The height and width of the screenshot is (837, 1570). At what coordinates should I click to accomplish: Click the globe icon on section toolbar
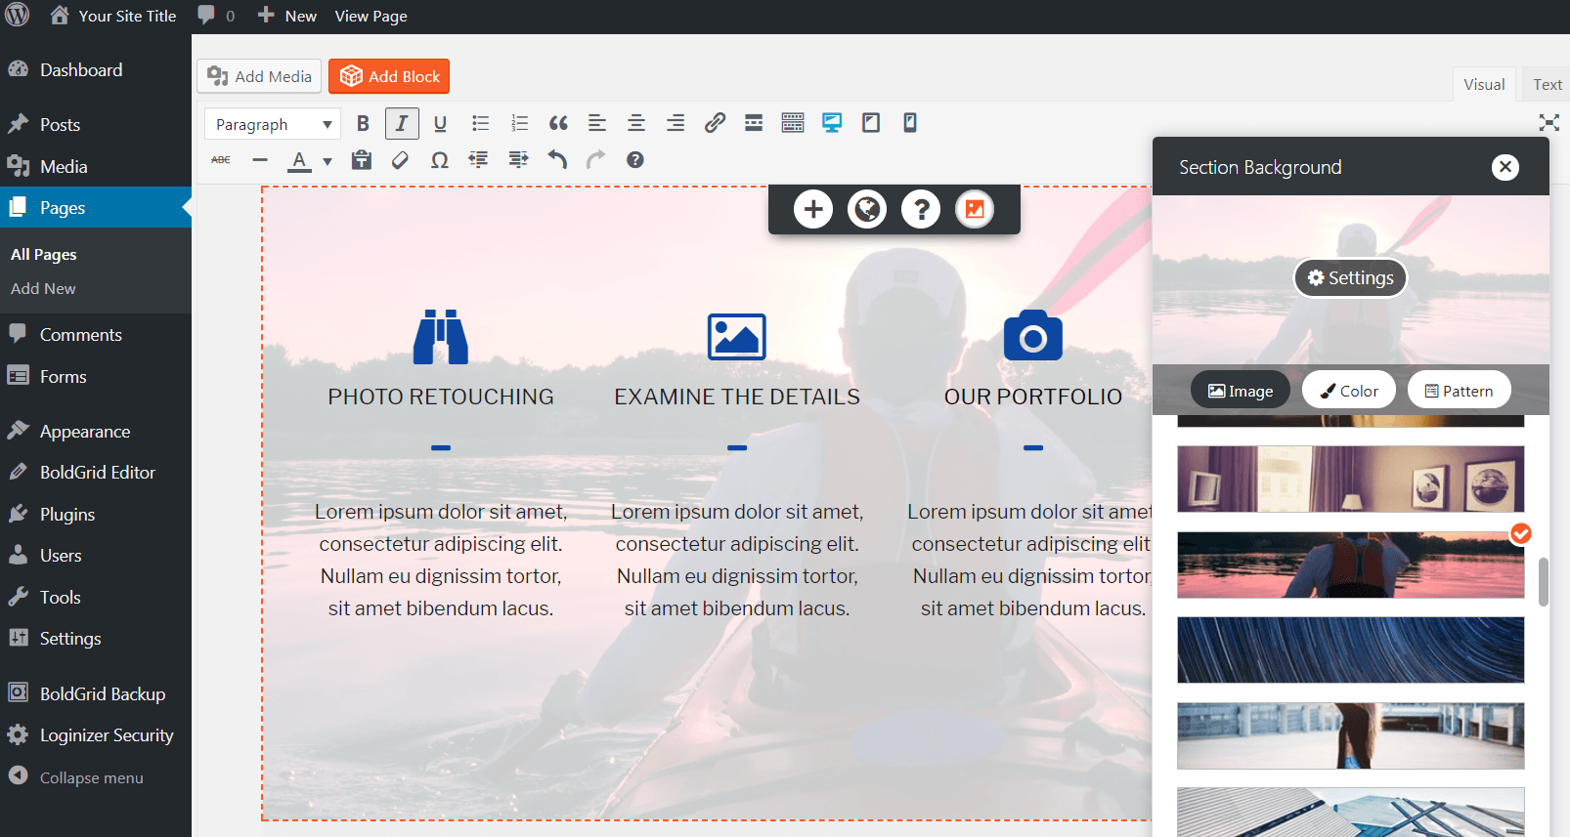click(867, 209)
